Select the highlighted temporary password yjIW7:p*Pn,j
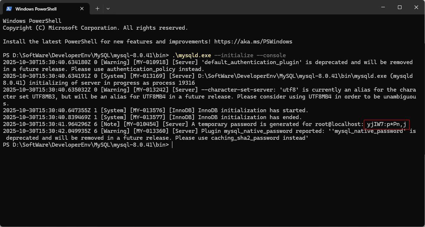 point(387,124)
